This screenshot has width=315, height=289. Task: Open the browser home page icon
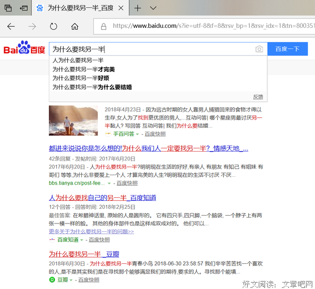click(75, 26)
